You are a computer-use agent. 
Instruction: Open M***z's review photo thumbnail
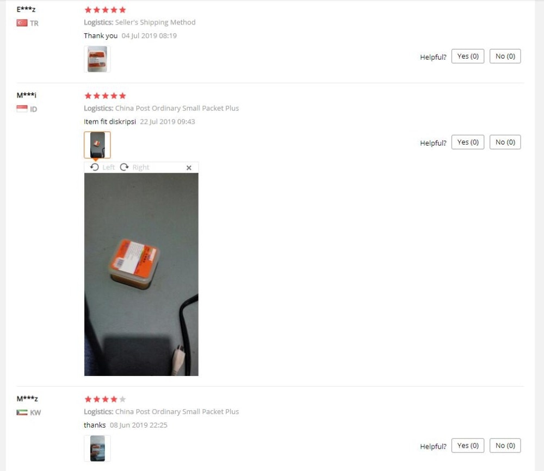tap(97, 448)
